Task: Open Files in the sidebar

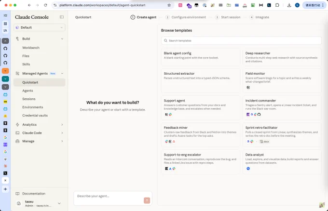Action: pyautogui.click(x=26, y=56)
